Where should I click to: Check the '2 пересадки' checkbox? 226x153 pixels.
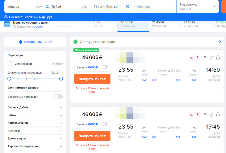(x=10, y=64)
